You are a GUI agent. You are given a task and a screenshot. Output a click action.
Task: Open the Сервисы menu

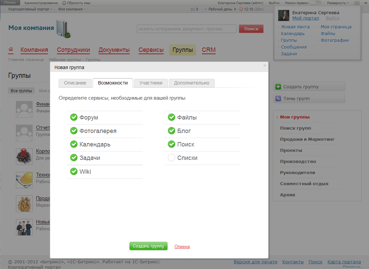coord(151,50)
